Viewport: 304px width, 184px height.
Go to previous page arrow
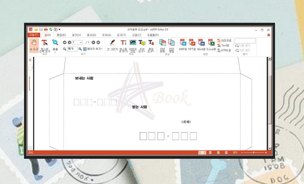[x=69, y=42]
